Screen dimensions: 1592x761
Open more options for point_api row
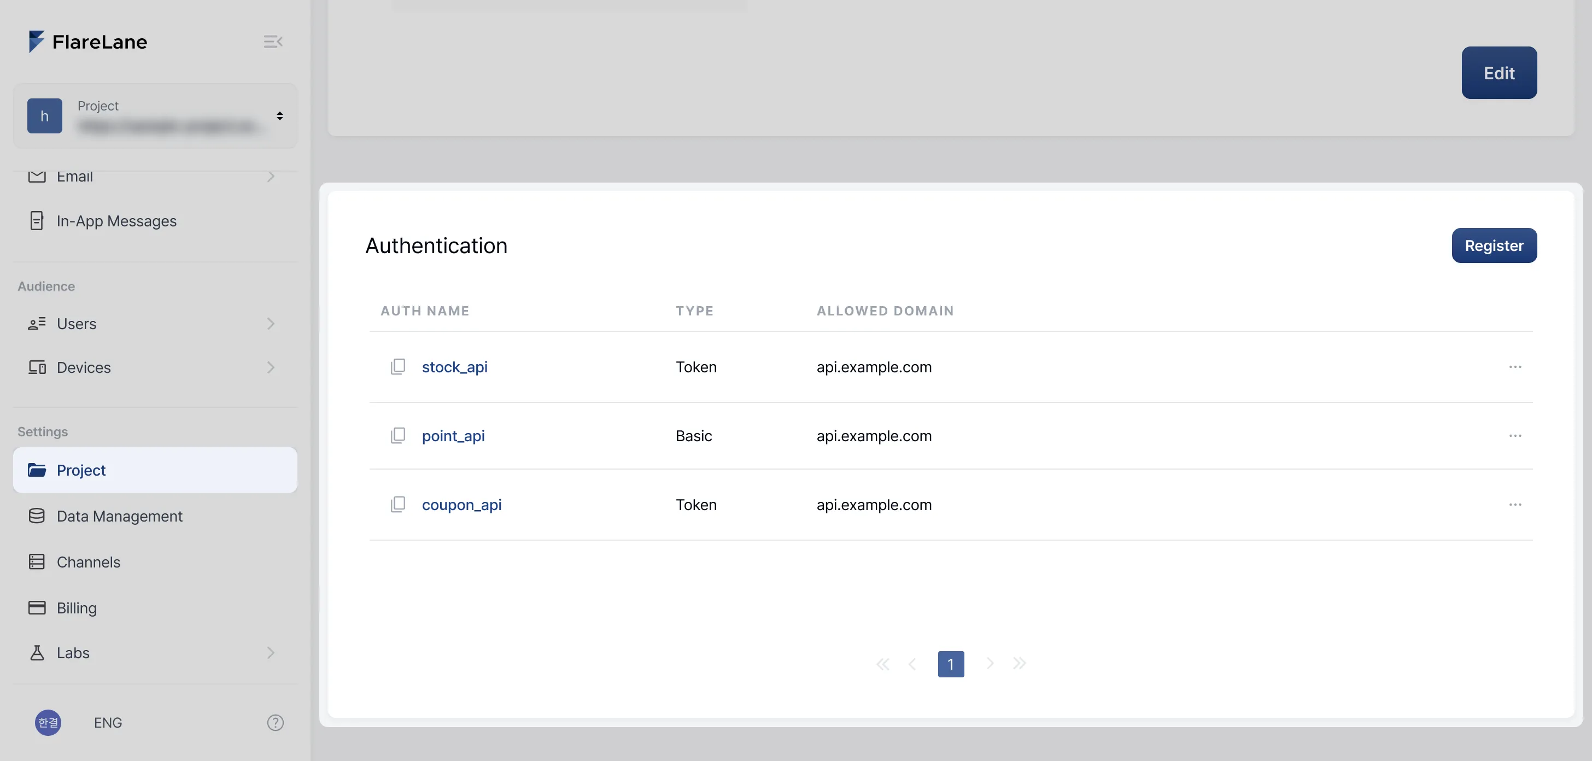(1515, 436)
